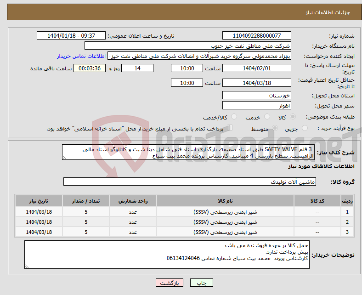Click the buyer organization name field
Viewport: 362px width, 295px height.
(x=188, y=46)
